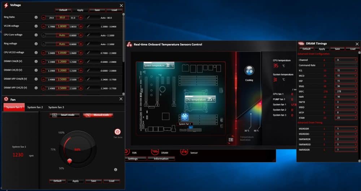Open the tWR dropdown
361x191 pixels.
[346, 97]
